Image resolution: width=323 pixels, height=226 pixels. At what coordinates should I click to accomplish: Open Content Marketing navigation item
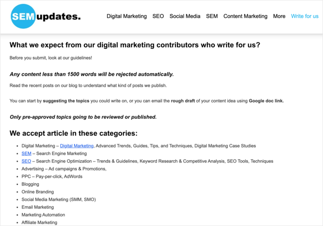pos(245,16)
